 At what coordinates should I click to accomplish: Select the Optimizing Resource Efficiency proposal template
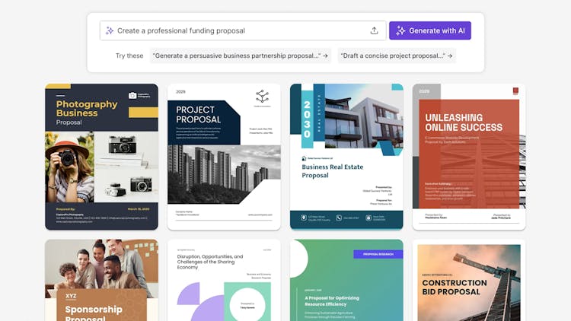[x=346, y=281]
